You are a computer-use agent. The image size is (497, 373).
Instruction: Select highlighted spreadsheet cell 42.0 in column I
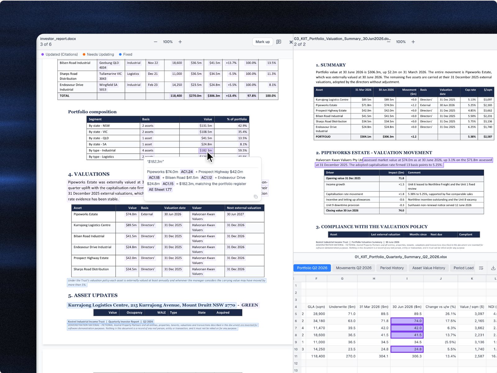pyautogui.click(x=407, y=328)
